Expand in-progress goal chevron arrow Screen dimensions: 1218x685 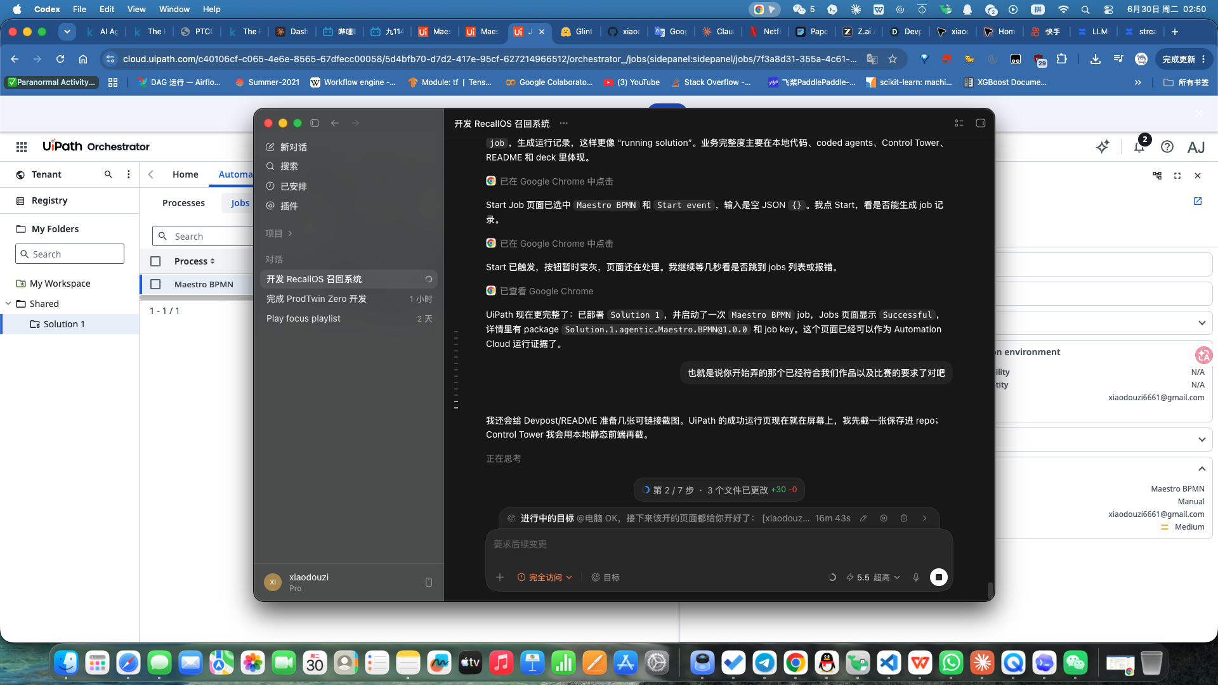click(x=925, y=518)
